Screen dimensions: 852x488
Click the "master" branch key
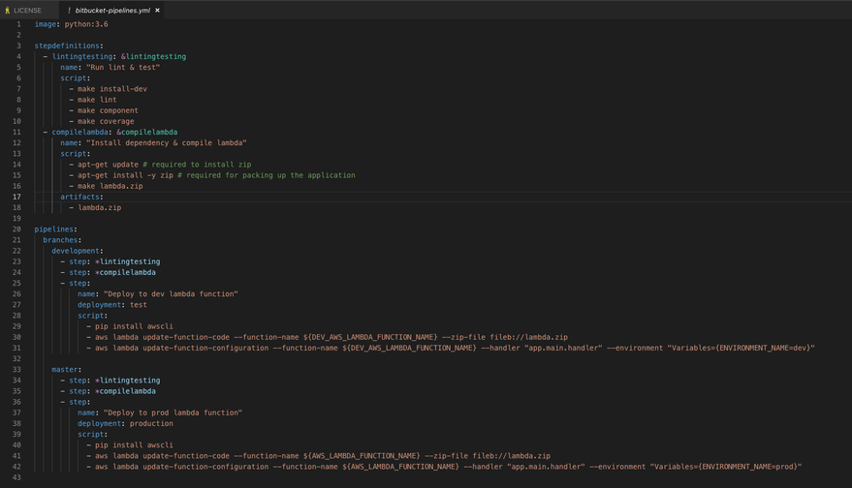tap(65, 370)
